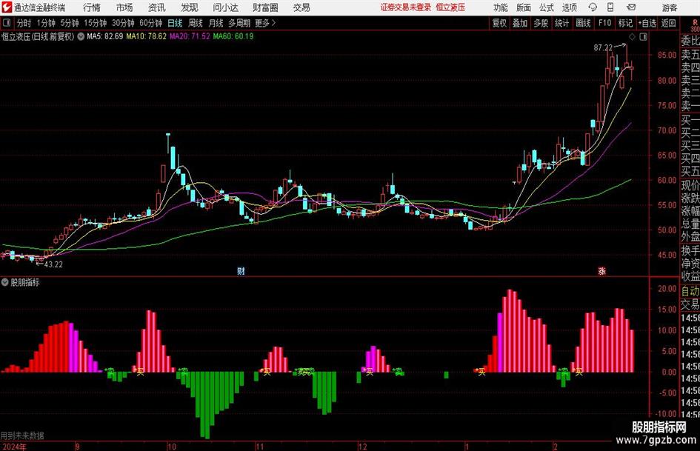
Task: Click the 87.22 high price label
Action: [x=603, y=48]
